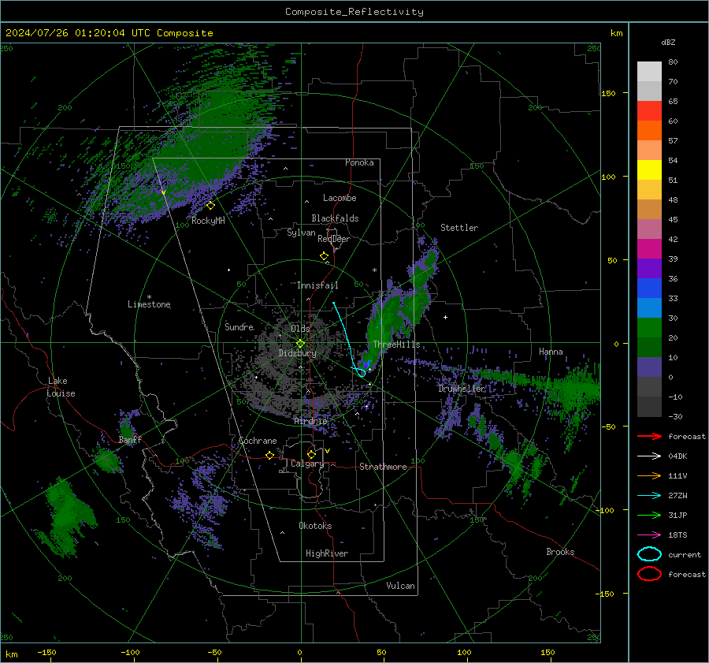Select the light gray 80 dBZ color swatch
This screenshot has width=709, height=663.
[x=649, y=71]
